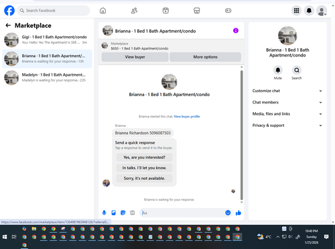This screenshot has width=335, height=249.
Task: Open the account profile menu
Action: coord(322,11)
